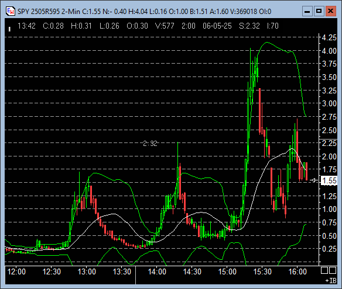This screenshot has height=289, width=342.
Task: Click the vertical cursor line on time axis
Action: pyautogui.click(x=135, y=275)
